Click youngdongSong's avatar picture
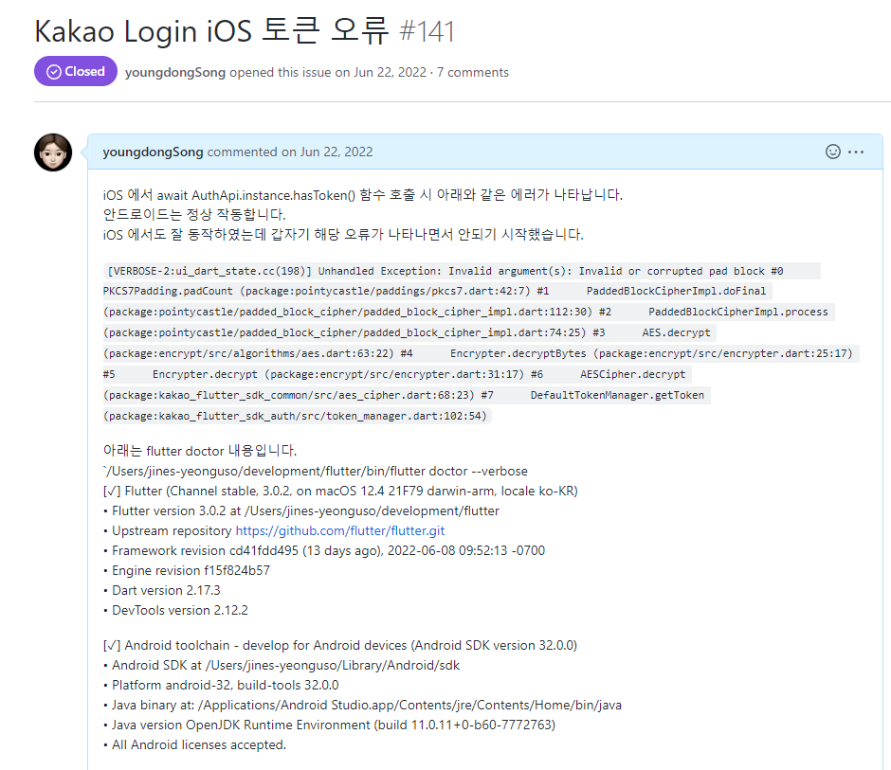Viewport: 891px width, 770px height. click(x=53, y=152)
